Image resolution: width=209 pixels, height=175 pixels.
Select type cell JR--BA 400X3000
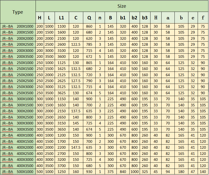coord(18,160)
